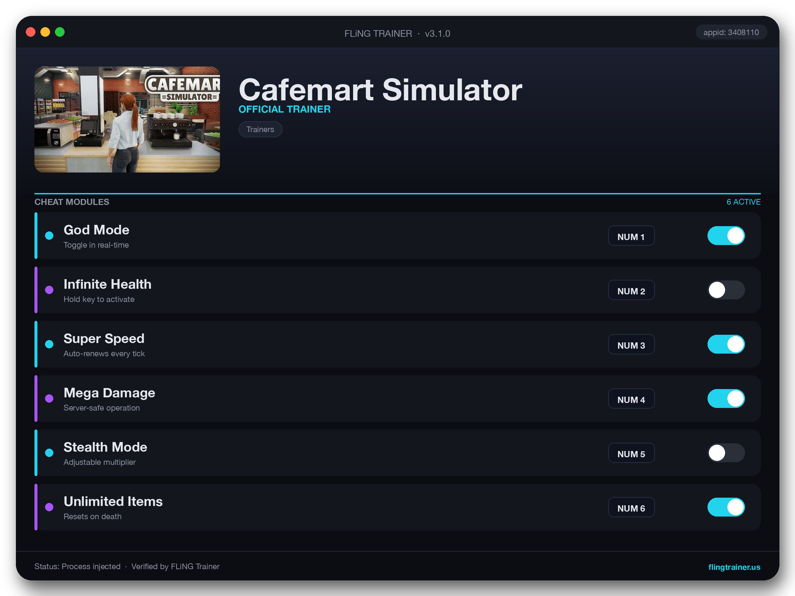Select the NUM 3 hotkey badge
The height and width of the screenshot is (596, 795).
[631, 344]
